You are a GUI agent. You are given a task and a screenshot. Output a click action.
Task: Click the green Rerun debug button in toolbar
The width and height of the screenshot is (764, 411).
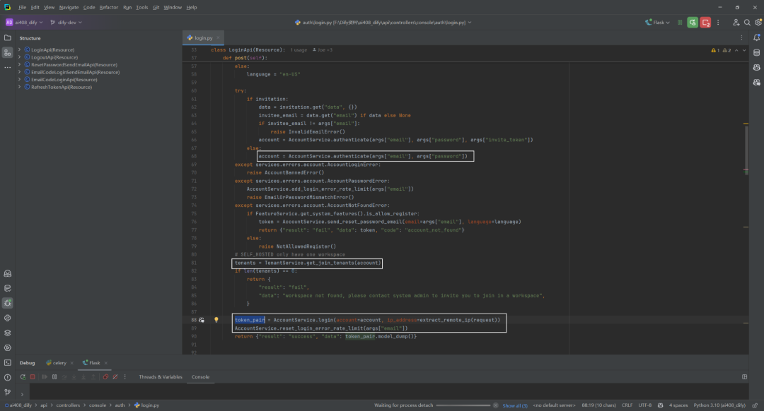[693, 23]
